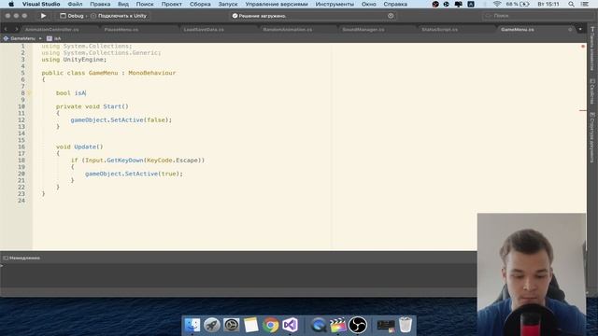Open Launchpad from the Dock
The image size is (598, 336).
pyautogui.click(x=212, y=326)
